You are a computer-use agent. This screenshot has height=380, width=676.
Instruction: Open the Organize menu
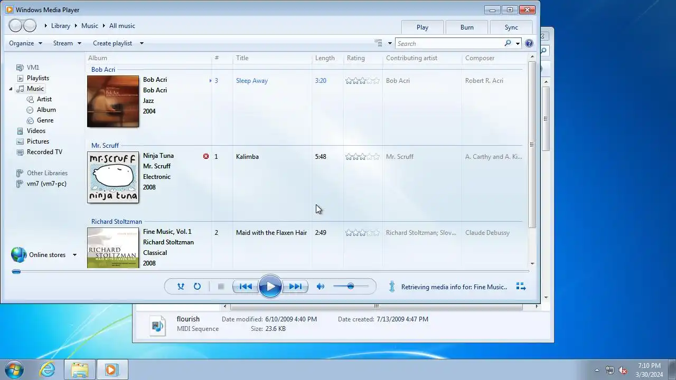point(25,43)
